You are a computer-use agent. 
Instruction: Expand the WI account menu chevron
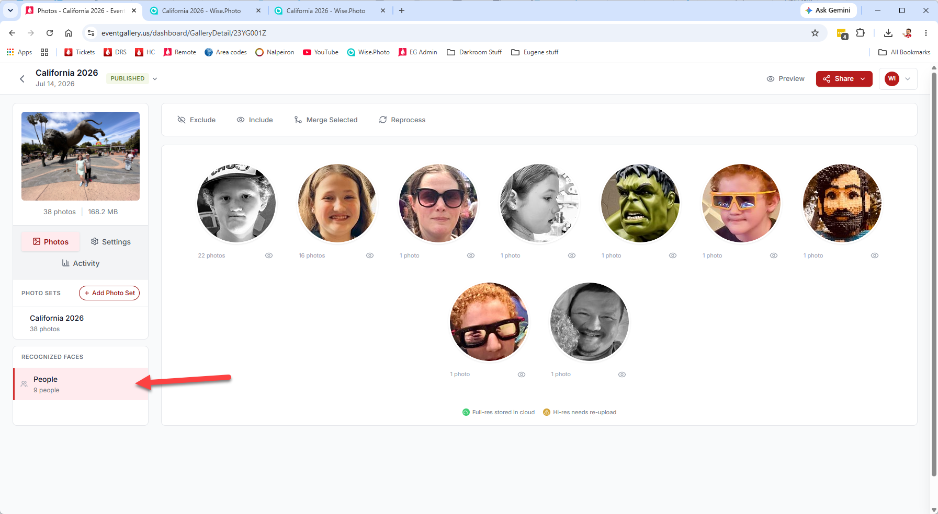[x=908, y=79]
